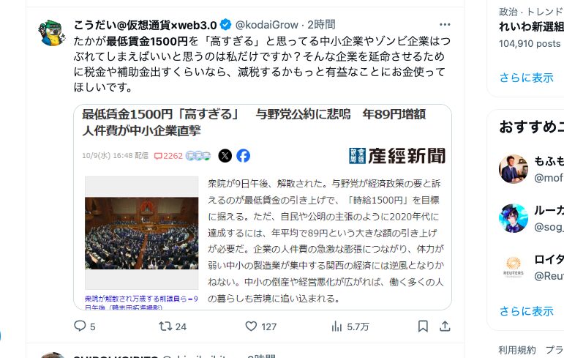Click the X logo in article card
Screen dimensions: 564x358
pyautogui.click(x=225, y=156)
